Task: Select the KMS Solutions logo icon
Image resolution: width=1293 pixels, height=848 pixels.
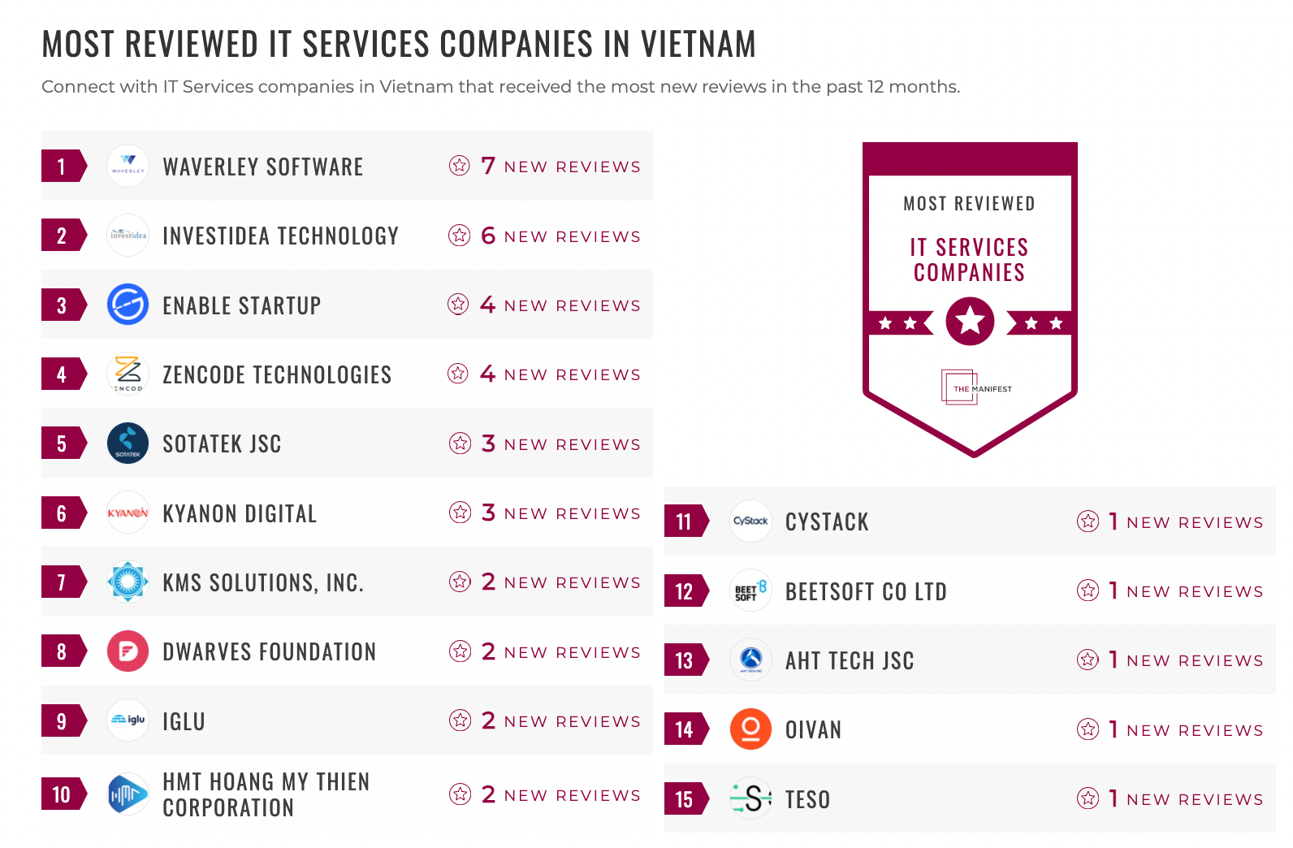Action: click(x=128, y=582)
